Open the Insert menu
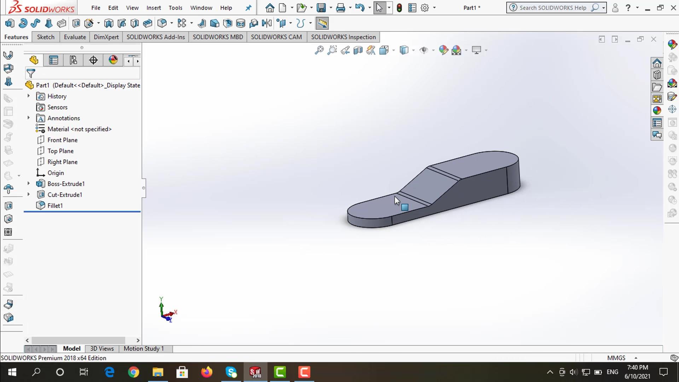This screenshot has width=679, height=382. tap(153, 8)
